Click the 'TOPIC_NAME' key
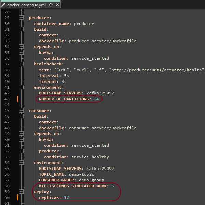The height and width of the screenshot is (205, 205). pyautogui.click(x=51, y=174)
